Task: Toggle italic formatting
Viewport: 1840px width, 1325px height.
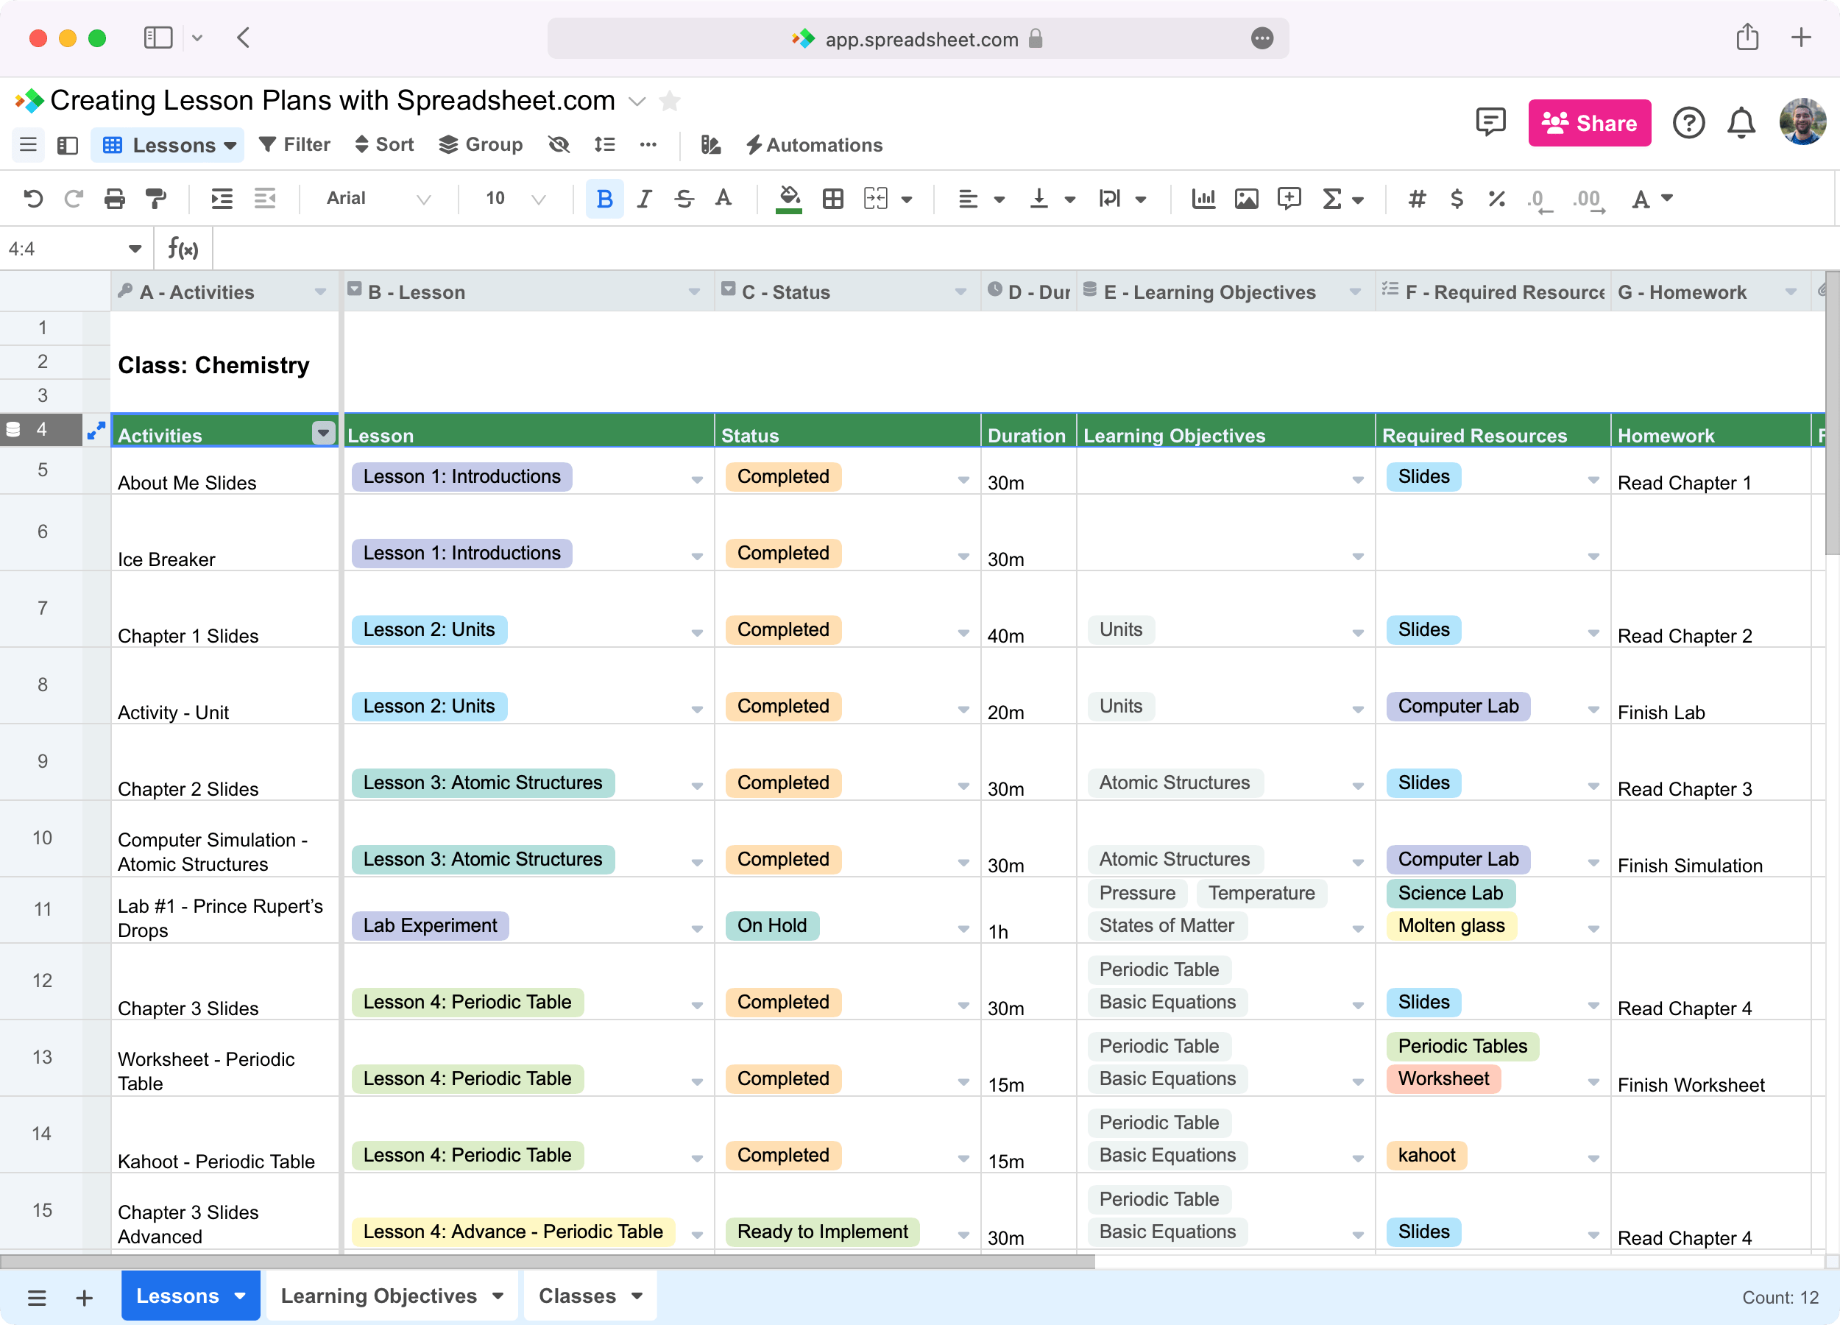Action: [x=643, y=198]
